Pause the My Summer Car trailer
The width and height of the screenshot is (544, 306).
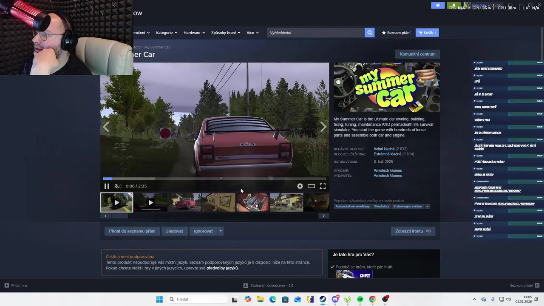pos(107,186)
